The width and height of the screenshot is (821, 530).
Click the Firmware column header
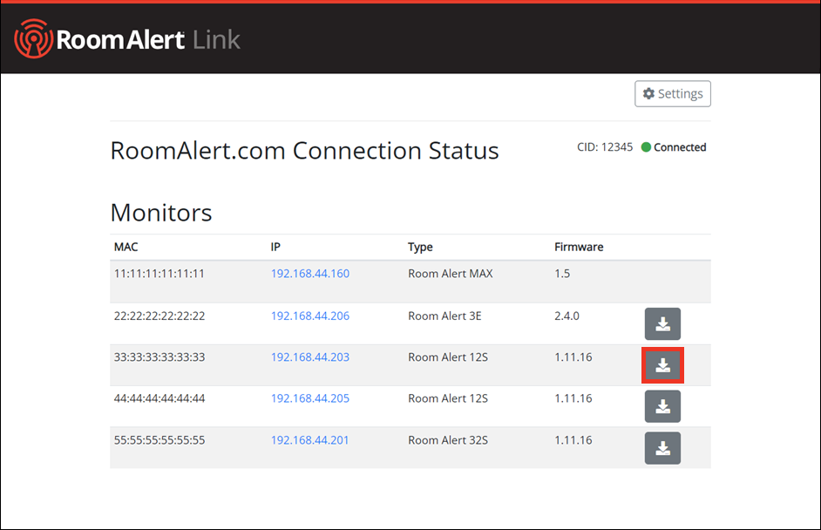click(579, 248)
